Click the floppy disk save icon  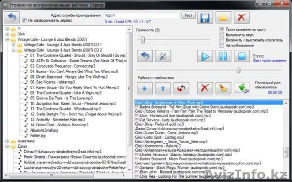pos(205,18)
